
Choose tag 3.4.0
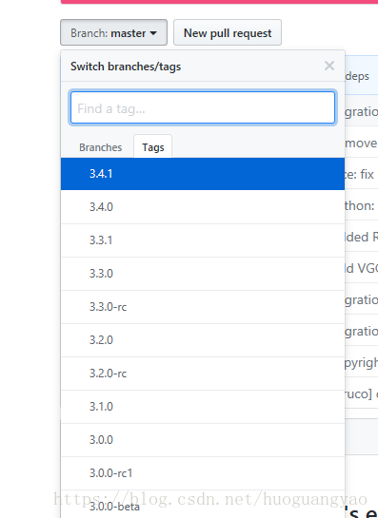click(203, 207)
